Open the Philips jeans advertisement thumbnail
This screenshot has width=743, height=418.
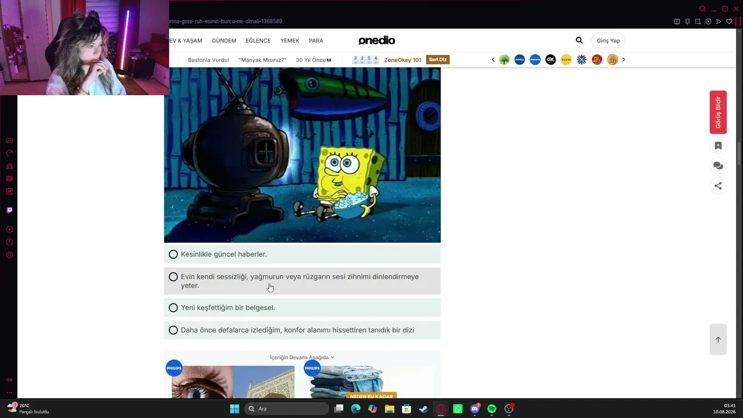click(371, 382)
